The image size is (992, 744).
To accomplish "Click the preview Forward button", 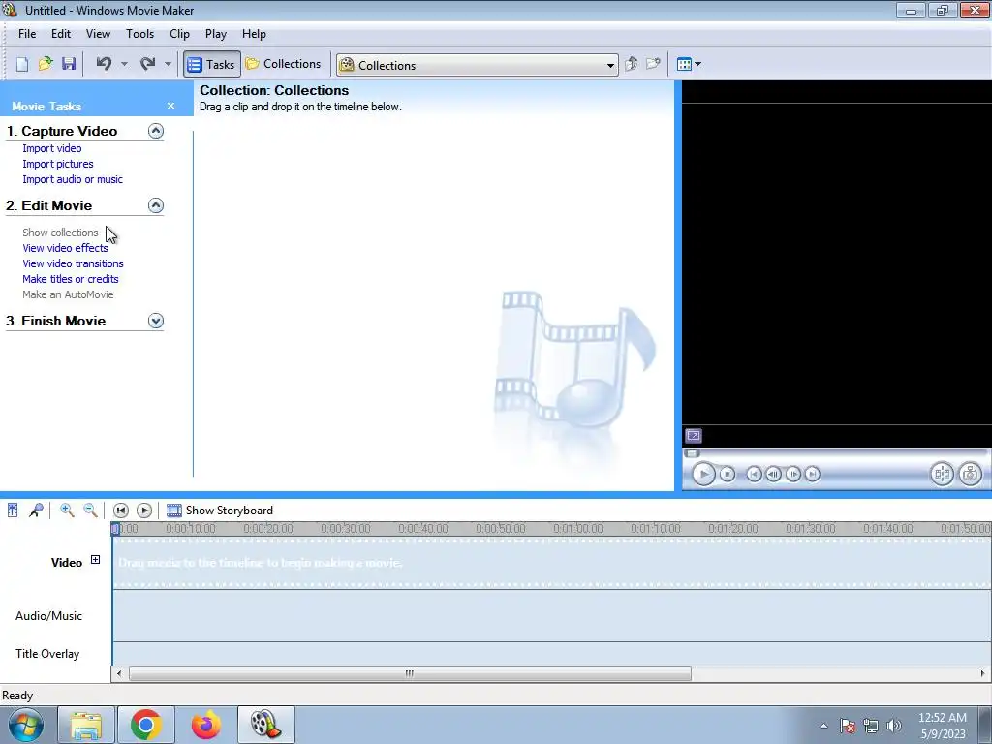I will click(813, 474).
